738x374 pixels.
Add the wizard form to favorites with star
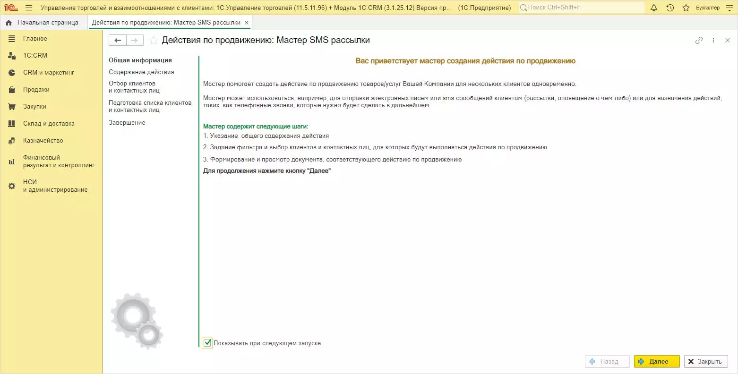click(153, 41)
